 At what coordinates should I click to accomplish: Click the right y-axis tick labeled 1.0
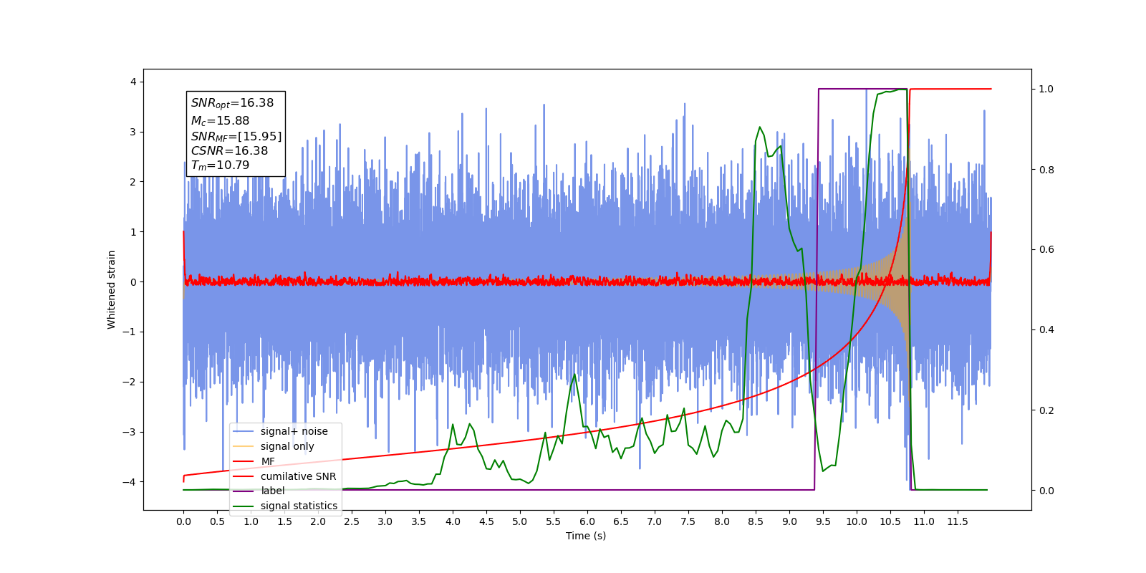coord(1046,90)
